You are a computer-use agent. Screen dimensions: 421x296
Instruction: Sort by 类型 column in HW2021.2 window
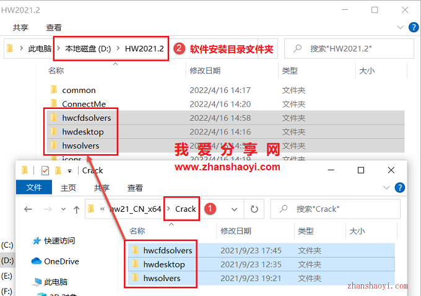290,71
